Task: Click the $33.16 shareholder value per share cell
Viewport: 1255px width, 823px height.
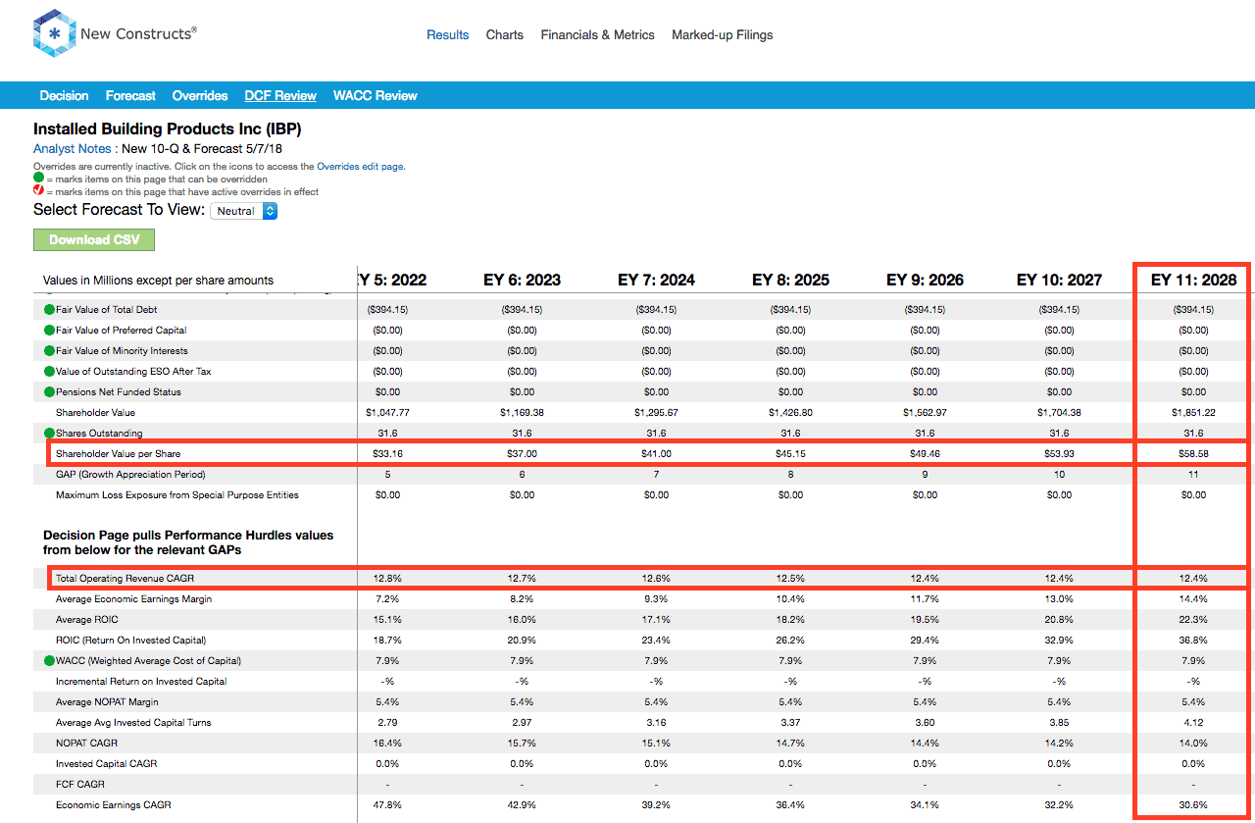Action: pyautogui.click(x=387, y=453)
